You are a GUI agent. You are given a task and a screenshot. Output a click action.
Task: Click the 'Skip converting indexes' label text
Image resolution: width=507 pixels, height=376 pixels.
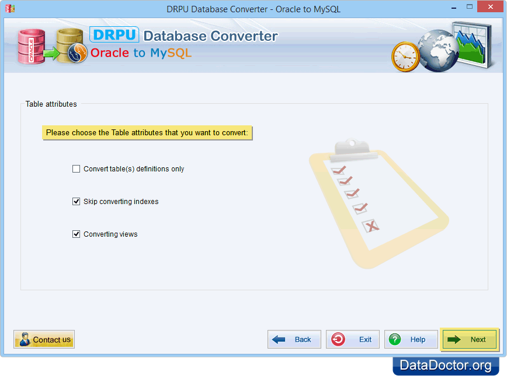point(121,202)
